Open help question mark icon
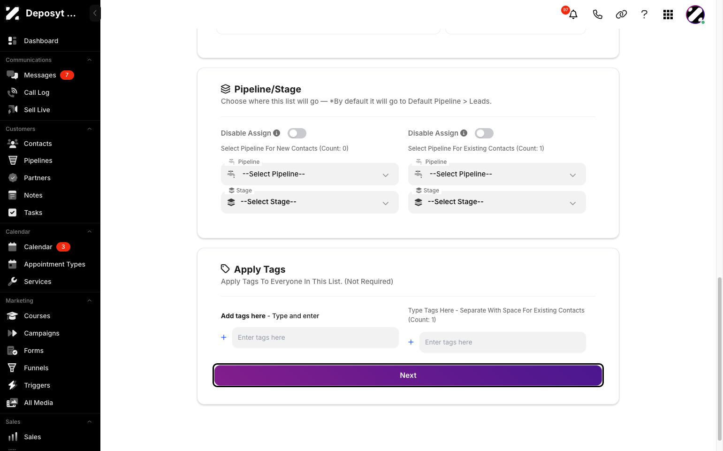 (644, 15)
